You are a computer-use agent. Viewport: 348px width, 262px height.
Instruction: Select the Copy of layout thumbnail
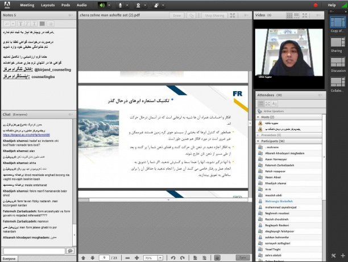[x=338, y=22]
